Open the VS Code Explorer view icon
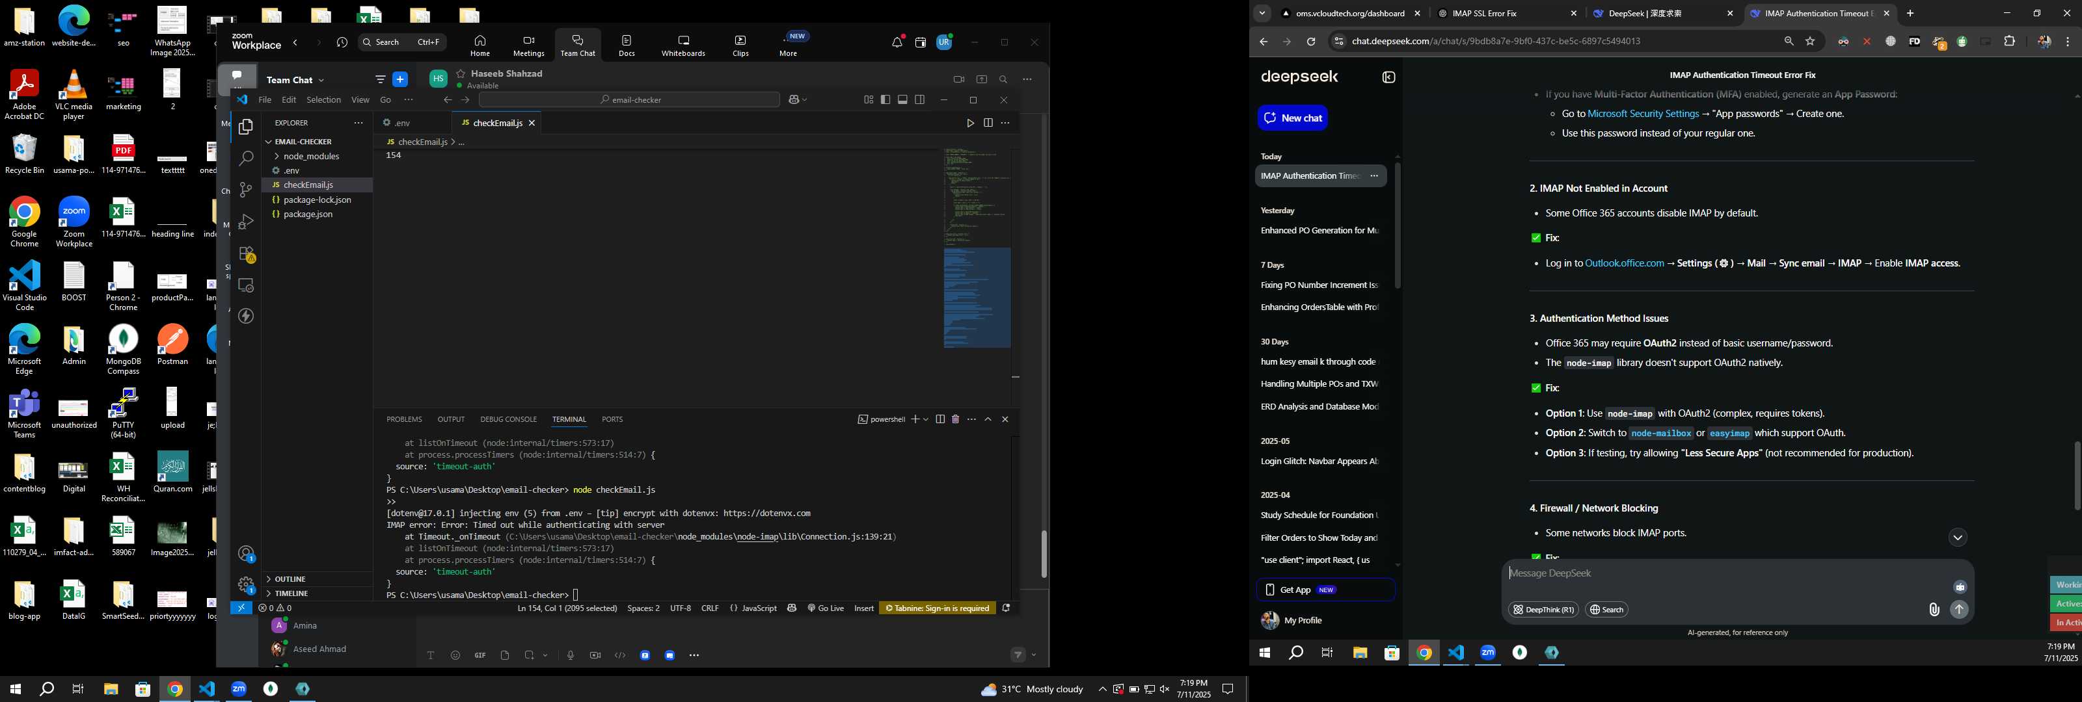The image size is (2082, 702). [246, 127]
